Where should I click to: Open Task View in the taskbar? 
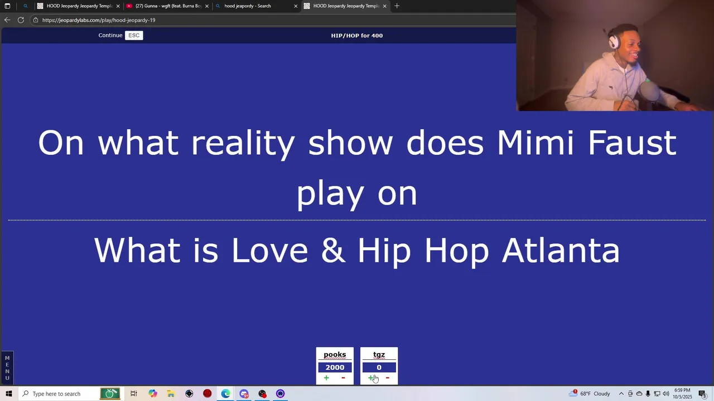pyautogui.click(x=134, y=394)
